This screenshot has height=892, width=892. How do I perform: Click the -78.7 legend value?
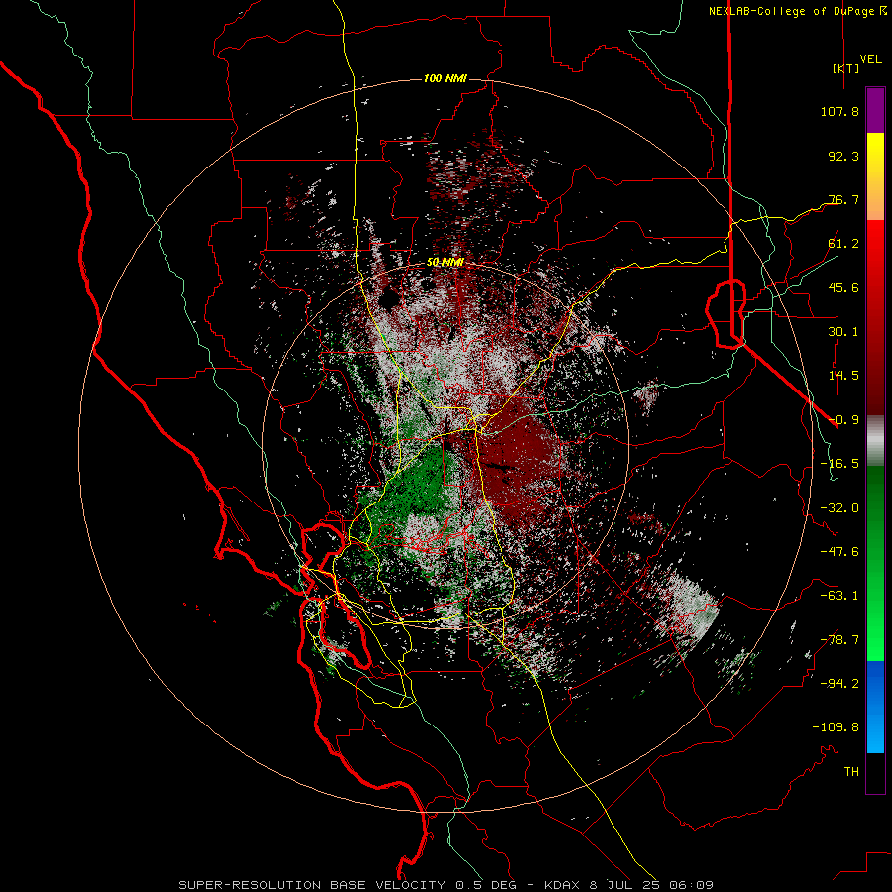[839, 640]
